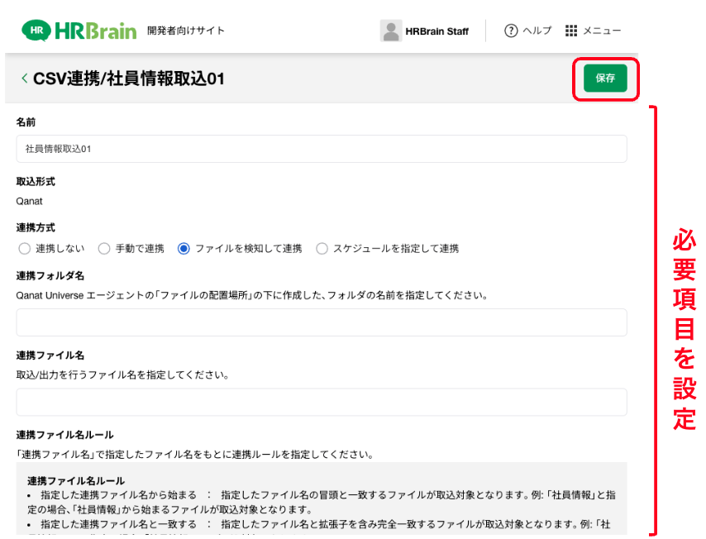Select スケジュールを指定して連携 option
The image size is (706, 539).
[x=322, y=248]
